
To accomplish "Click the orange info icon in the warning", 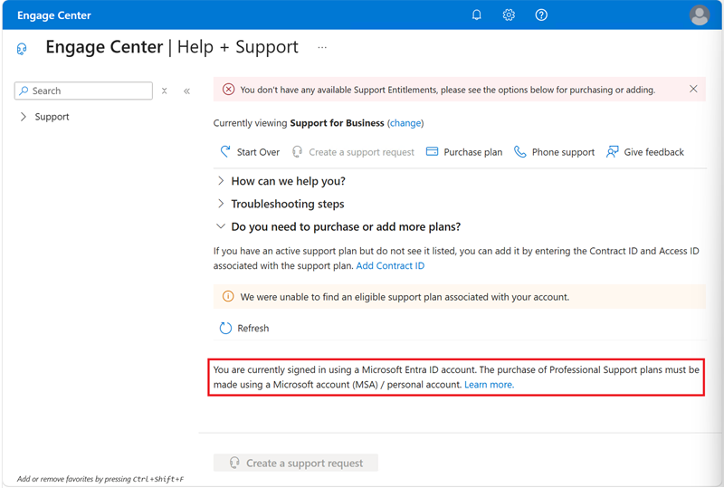I will pyautogui.click(x=228, y=296).
